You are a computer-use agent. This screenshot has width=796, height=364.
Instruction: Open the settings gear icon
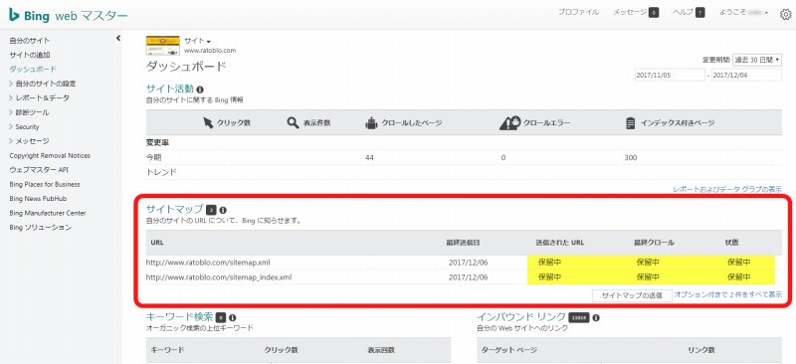tap(785, 15)
